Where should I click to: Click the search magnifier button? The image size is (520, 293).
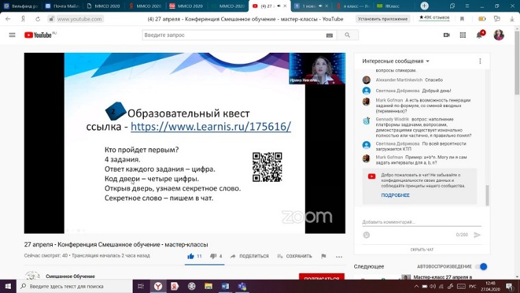pos(347,35)
